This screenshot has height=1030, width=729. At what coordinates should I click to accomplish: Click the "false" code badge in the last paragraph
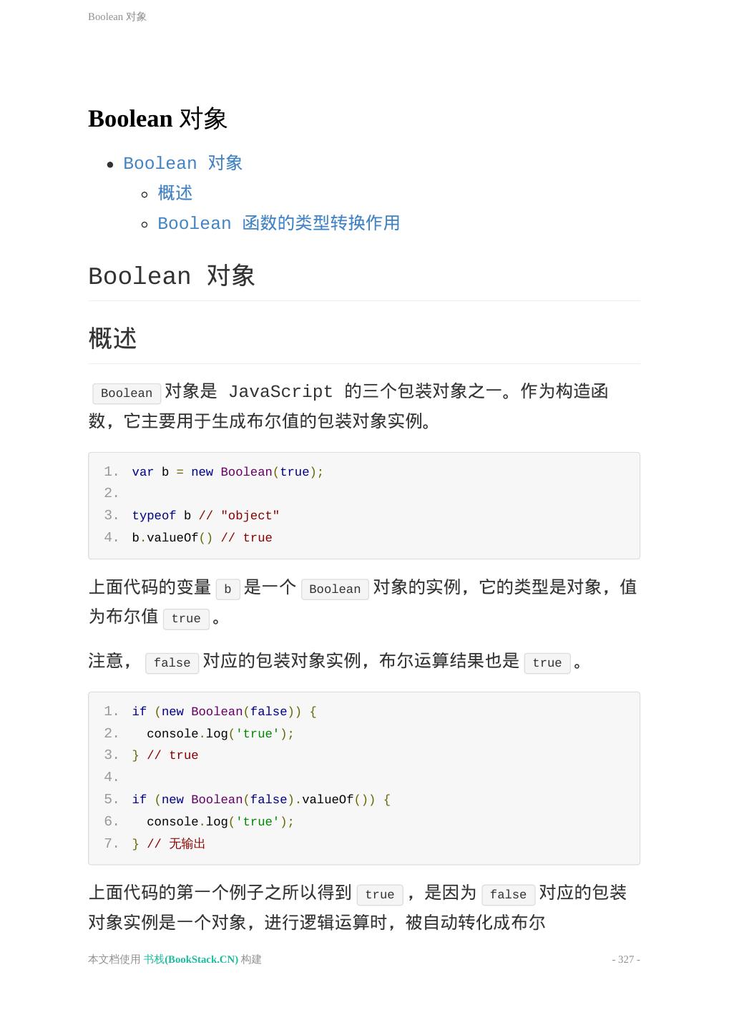[x=508, y=895]
